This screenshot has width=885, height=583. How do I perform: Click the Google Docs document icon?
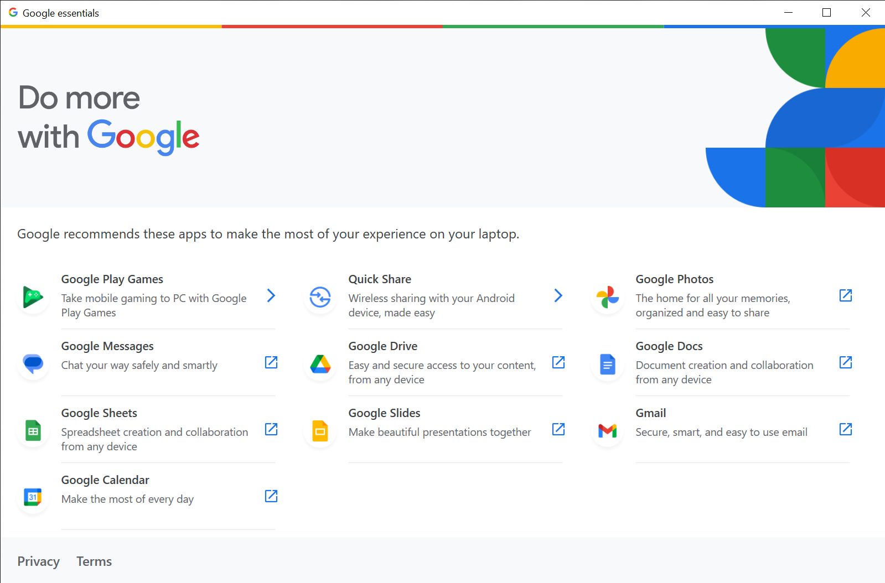[x=608, y=365]
